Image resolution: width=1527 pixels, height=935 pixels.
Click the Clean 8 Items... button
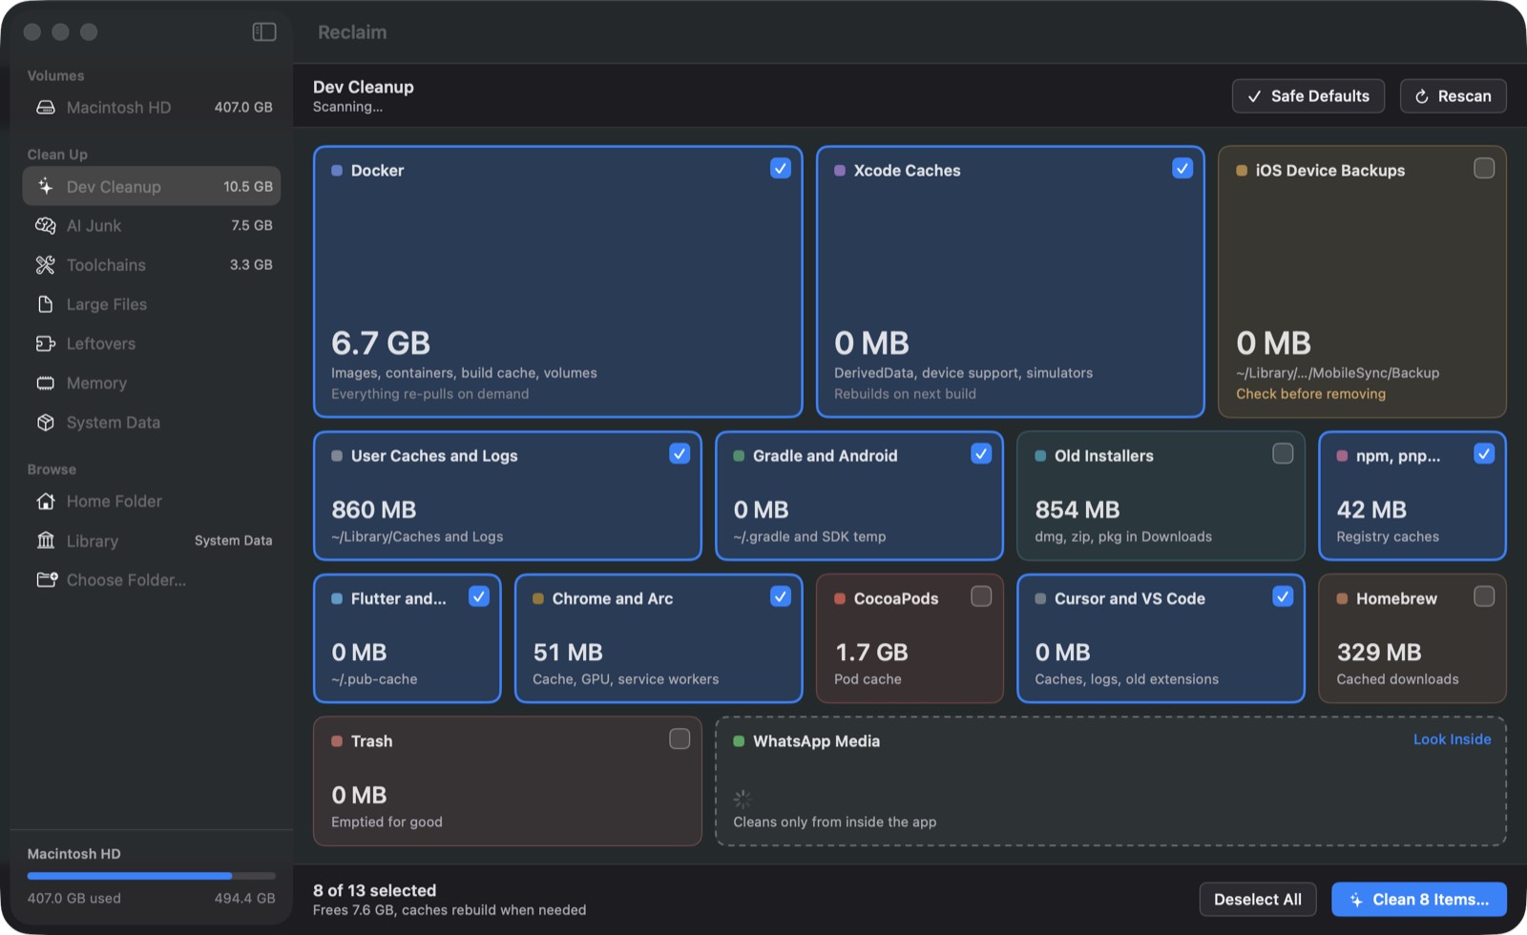click(x=1419, y=900)
